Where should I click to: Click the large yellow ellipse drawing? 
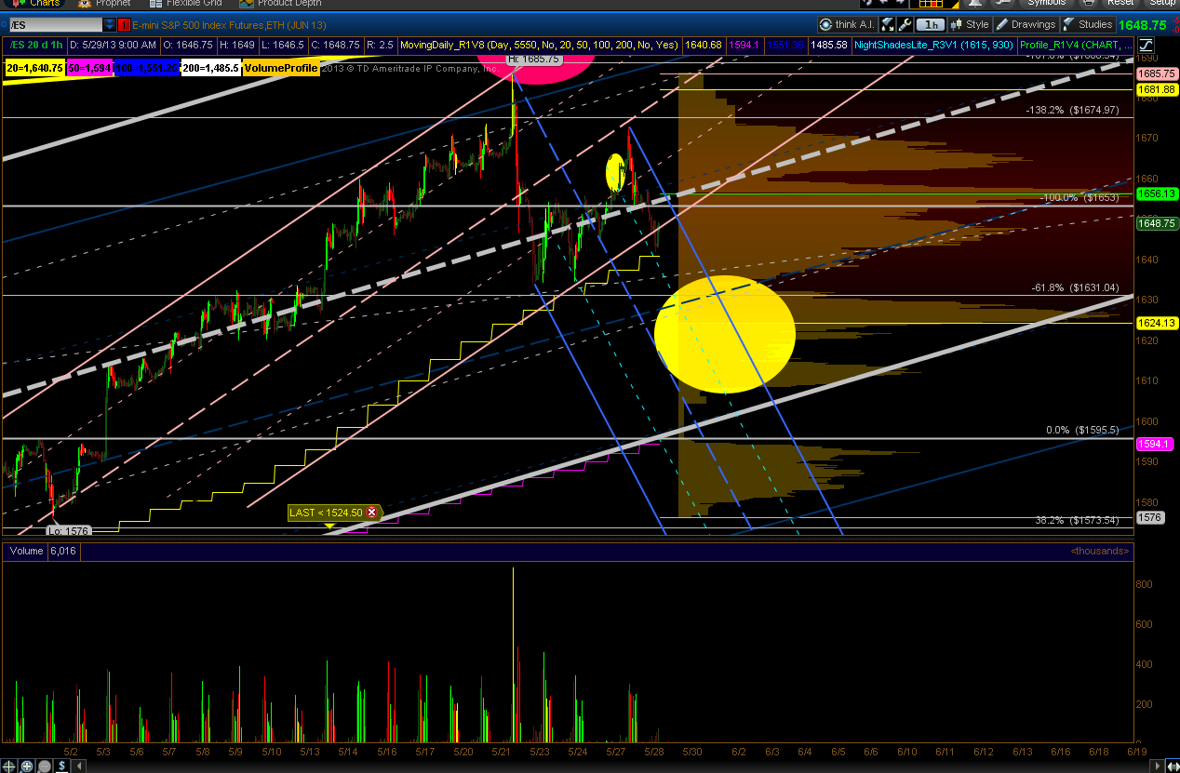click(725, 334)
